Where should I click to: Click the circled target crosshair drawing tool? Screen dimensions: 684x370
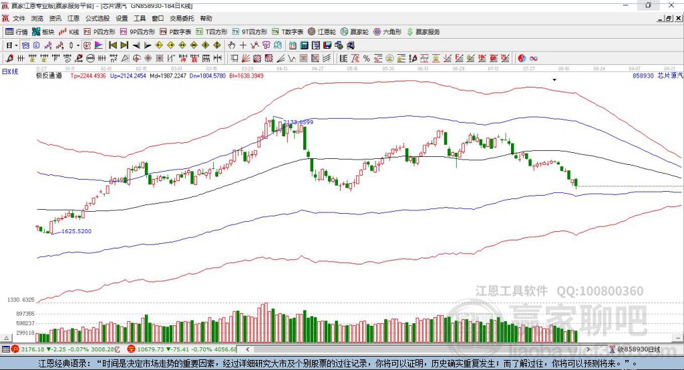tap(136, 58)
